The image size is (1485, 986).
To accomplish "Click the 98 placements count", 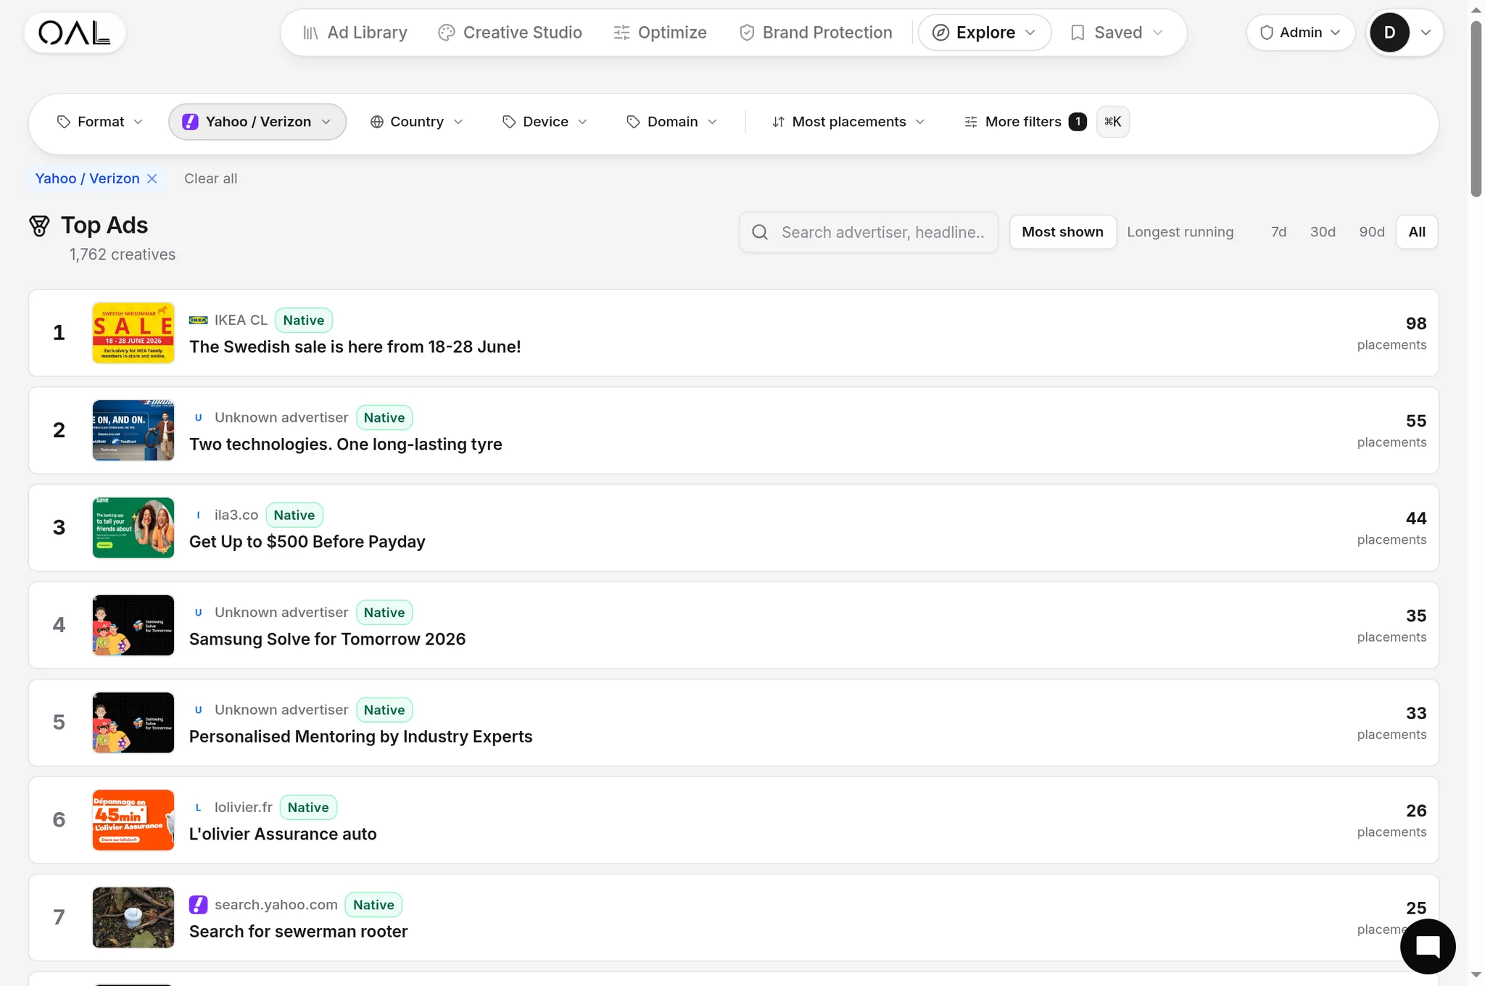I will pos(1415,324).
